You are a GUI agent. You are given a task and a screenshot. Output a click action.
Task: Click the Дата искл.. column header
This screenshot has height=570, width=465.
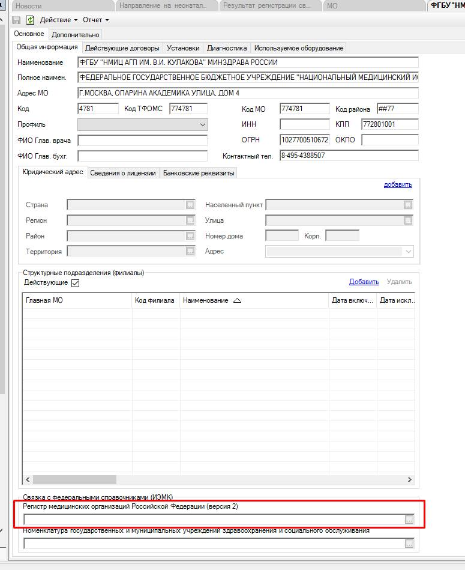tap(396, 301)
